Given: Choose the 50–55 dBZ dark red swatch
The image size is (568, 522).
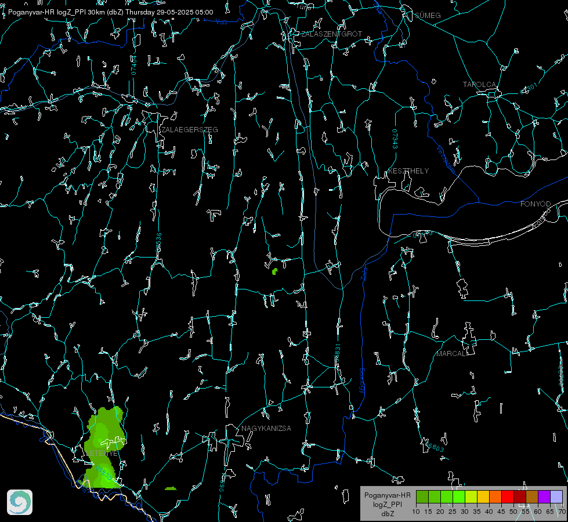Looking at the screenshot, I should [520, 496].
